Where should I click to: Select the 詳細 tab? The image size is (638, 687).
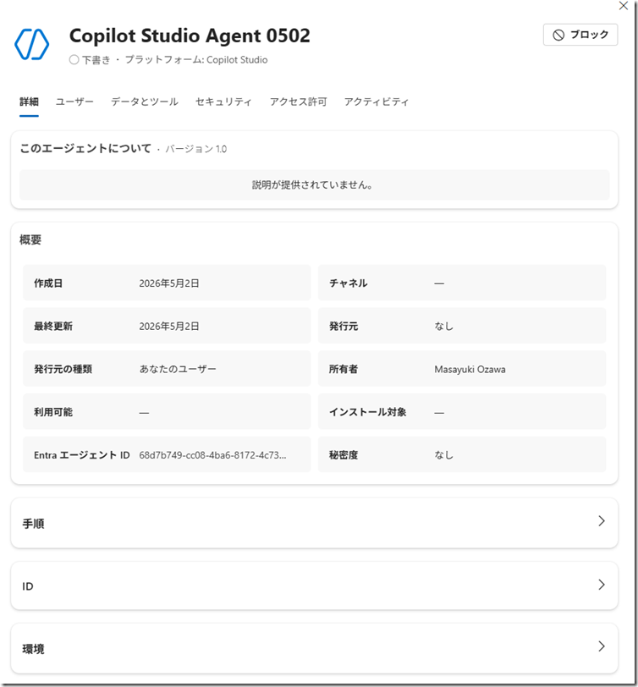(29, 102)
